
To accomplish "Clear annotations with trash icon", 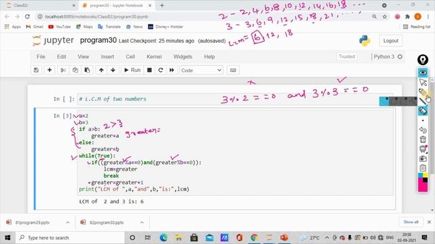I will pyautogui.click(x=423, y=139).
